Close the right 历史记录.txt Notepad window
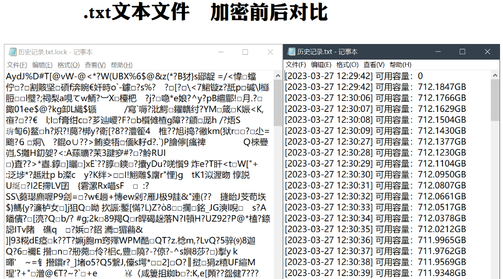 point(487,52)
